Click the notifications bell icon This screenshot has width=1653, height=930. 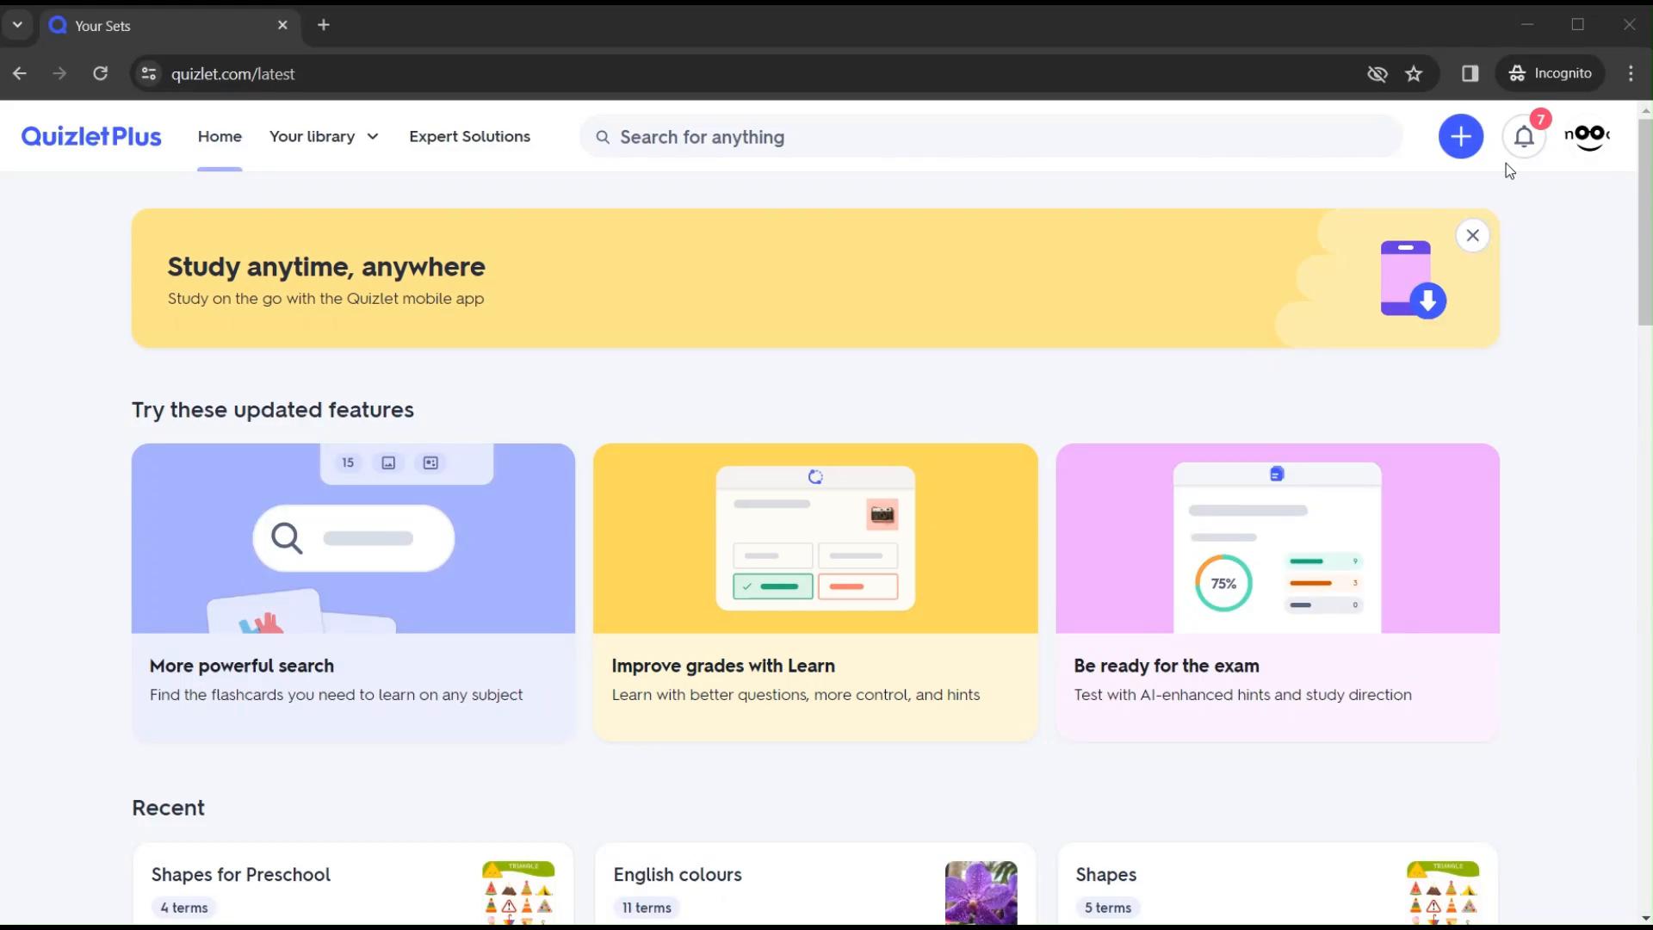click(1524, 136)
